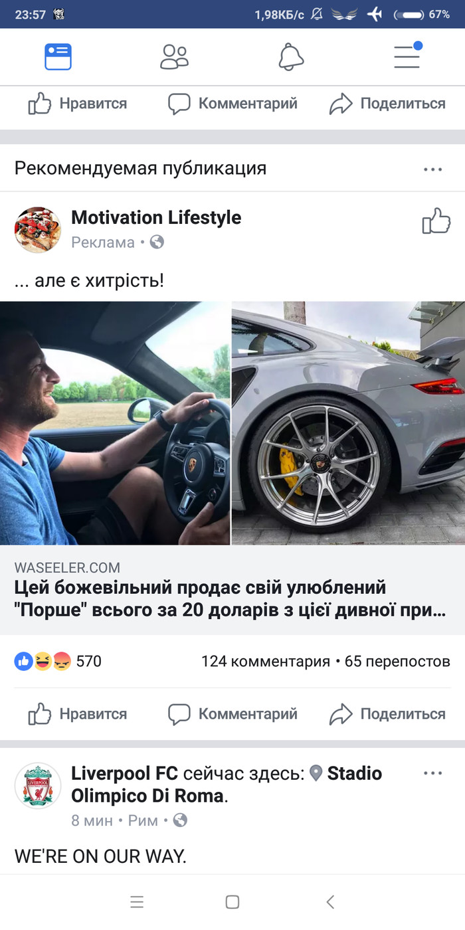Open the Liverpool FC crest avatar
The image size is (465, 930).
click(x=38, y=786)
